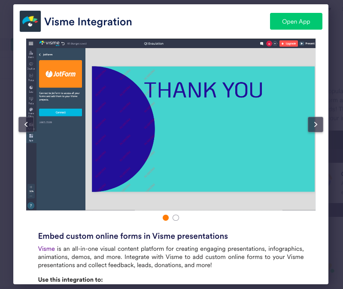Open the Graphics sidebar icon
This screenshot has width=343, height=289.
(31, 66)
